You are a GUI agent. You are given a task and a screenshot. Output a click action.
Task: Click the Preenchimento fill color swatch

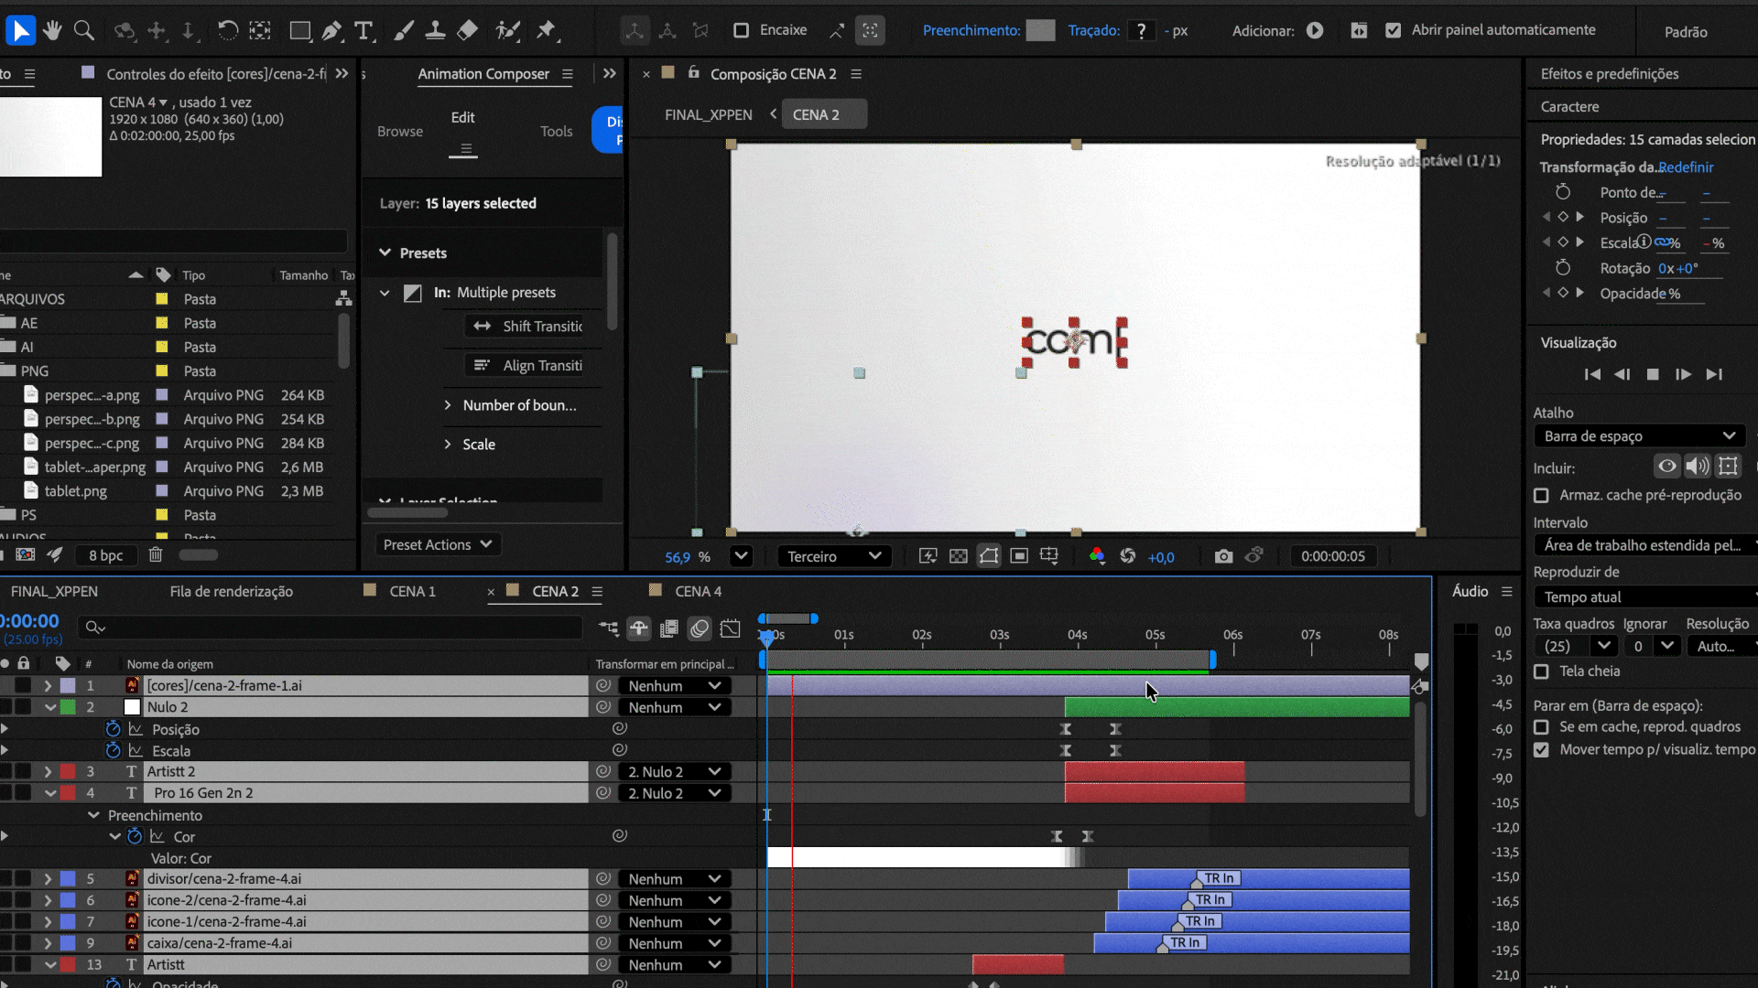pos(1040,30)
